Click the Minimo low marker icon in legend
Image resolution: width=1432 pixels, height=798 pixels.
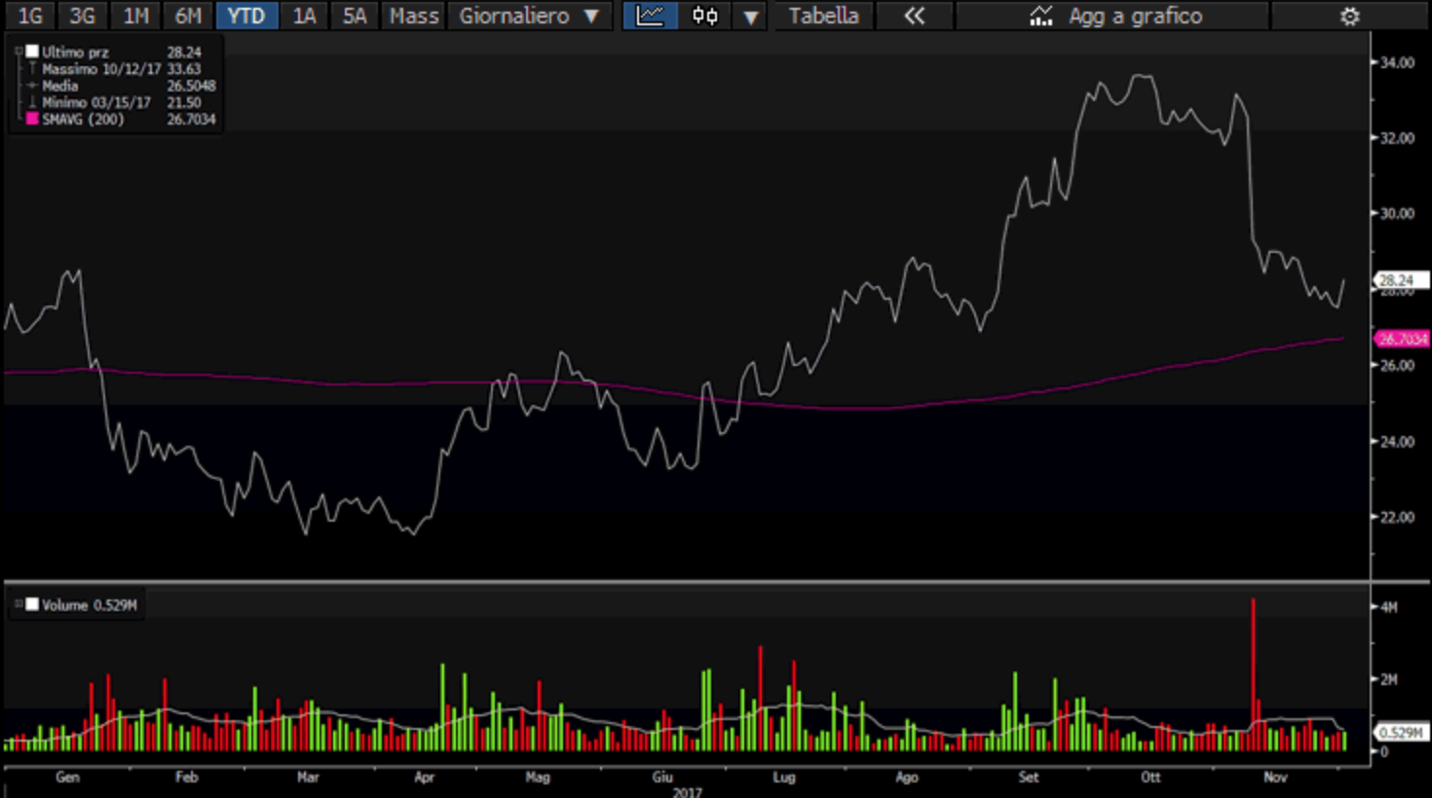coord(32,102)
